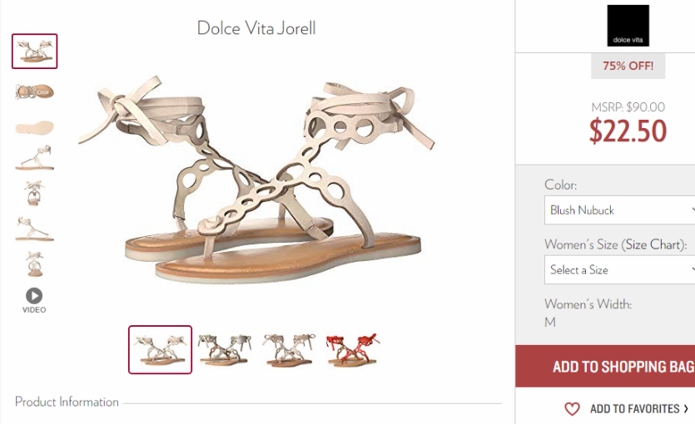Choose the blush color swatch below image
Image resolution: width=695 pixels, height=424 pixels.
click(160, 350)
